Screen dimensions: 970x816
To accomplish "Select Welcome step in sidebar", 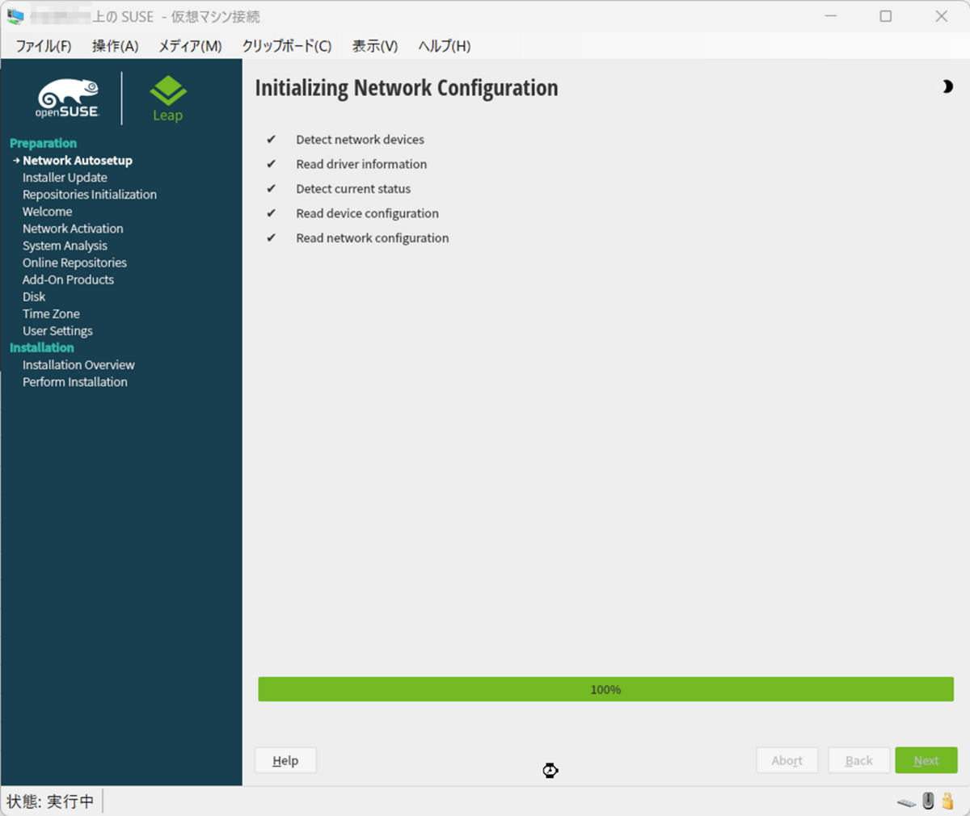I will (47, 211).
